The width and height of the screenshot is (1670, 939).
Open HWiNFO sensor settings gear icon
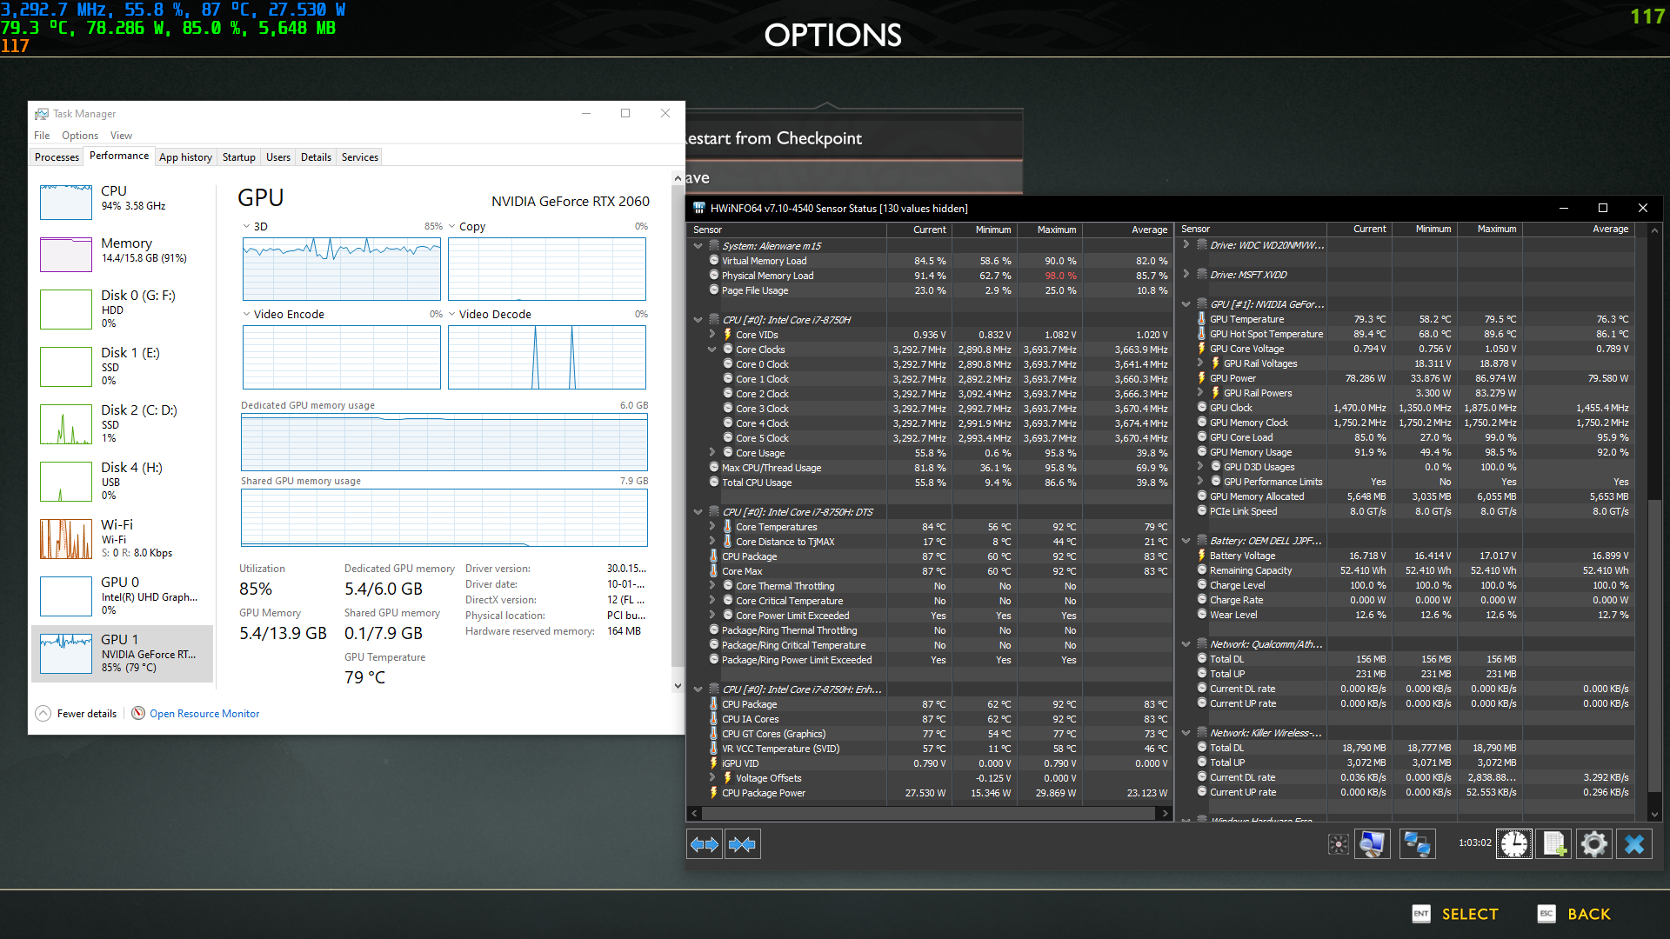(x=1594, y=844)
